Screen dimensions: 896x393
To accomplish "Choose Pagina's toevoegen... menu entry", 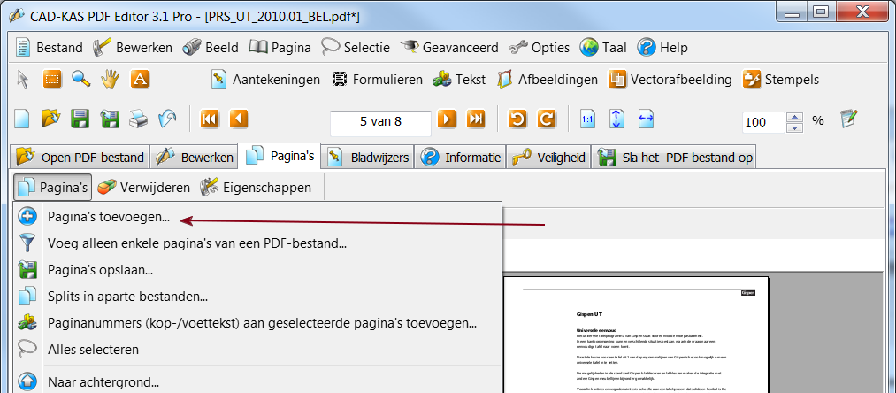I will point(257,218).
